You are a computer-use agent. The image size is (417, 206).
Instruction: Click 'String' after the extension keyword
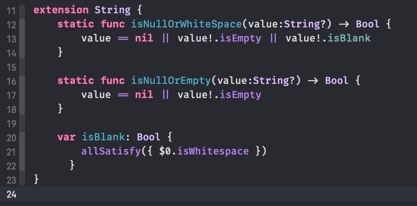click(112, 10)
